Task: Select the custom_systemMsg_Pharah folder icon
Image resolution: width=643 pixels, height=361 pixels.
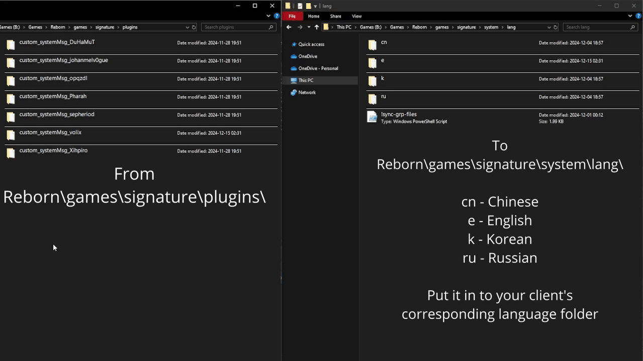Action: tap(11, 99)
